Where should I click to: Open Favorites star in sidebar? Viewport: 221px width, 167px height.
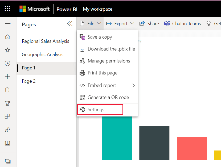[x=7, y=50]
